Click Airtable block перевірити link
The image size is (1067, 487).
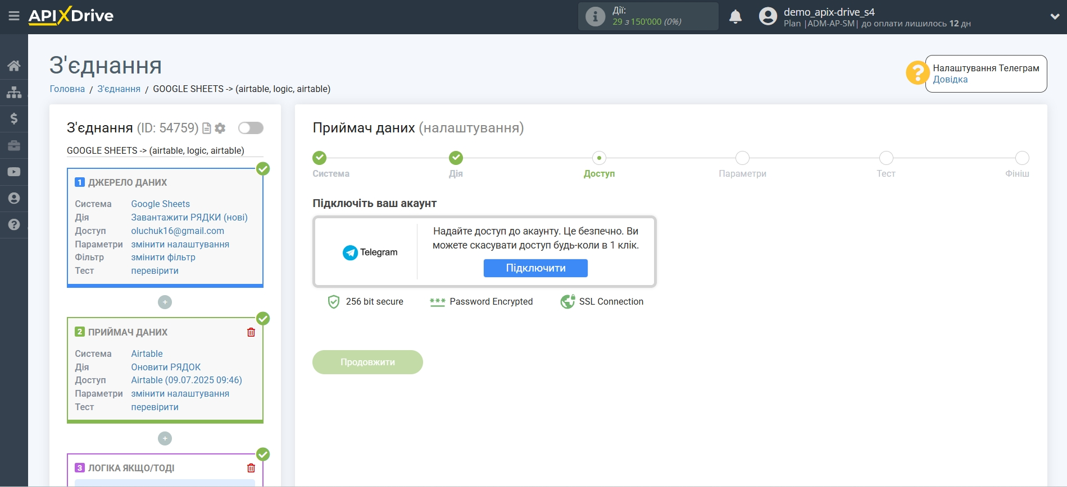click(155, 407)
